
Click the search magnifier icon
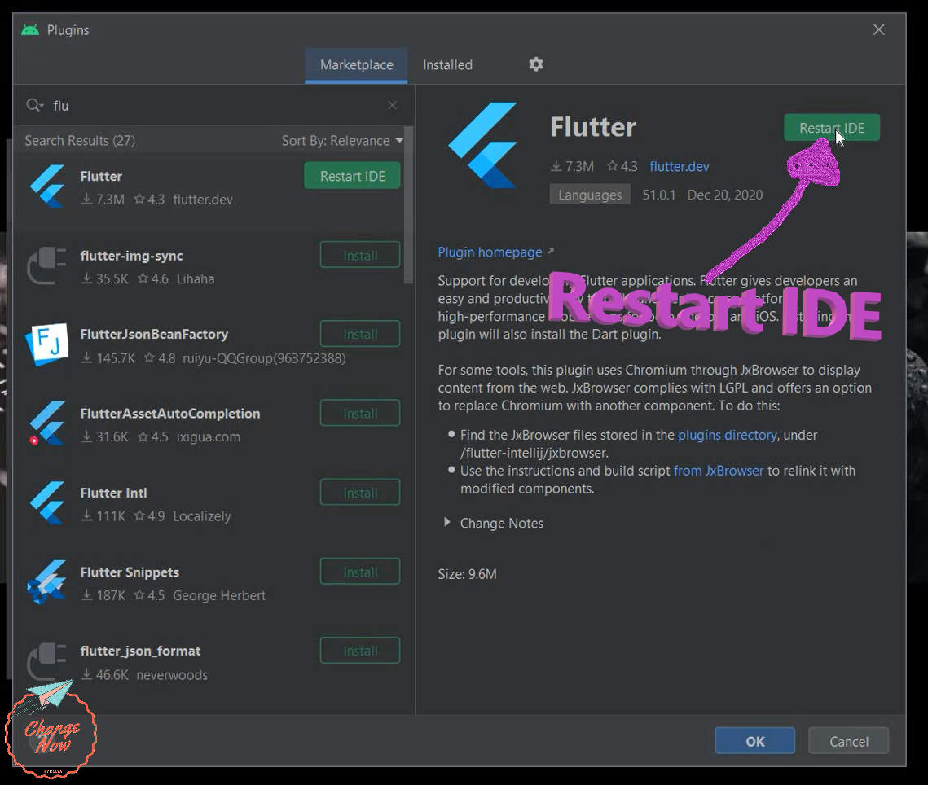pos(34,105)
